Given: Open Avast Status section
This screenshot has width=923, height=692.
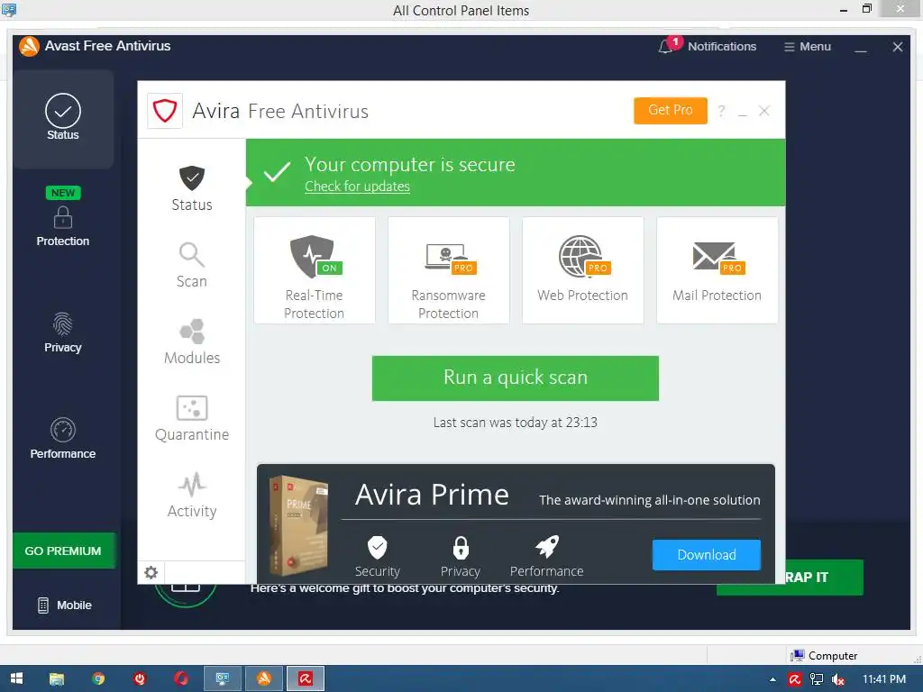Looking at the screenshot, I should click(63, 118).
